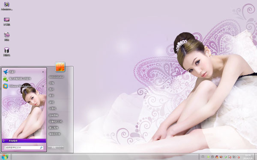
Task: Open Pictures (图片) from Start menu
Action: coord(51,89)
